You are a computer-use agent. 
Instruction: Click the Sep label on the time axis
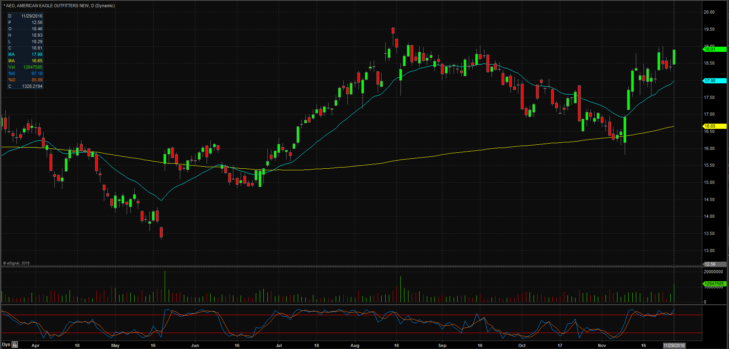[x=442, y=345]
